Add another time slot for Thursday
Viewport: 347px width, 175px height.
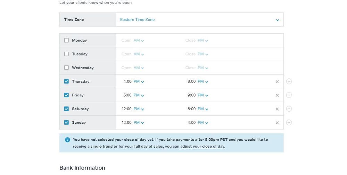[x=289, y=81]
